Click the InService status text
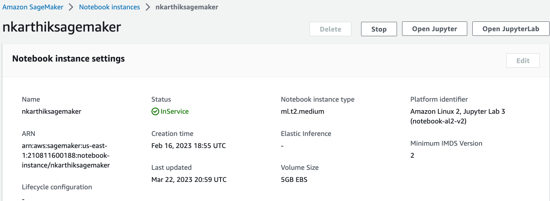The width and height of the screenshot is (550, 201). tap(174, 111)
